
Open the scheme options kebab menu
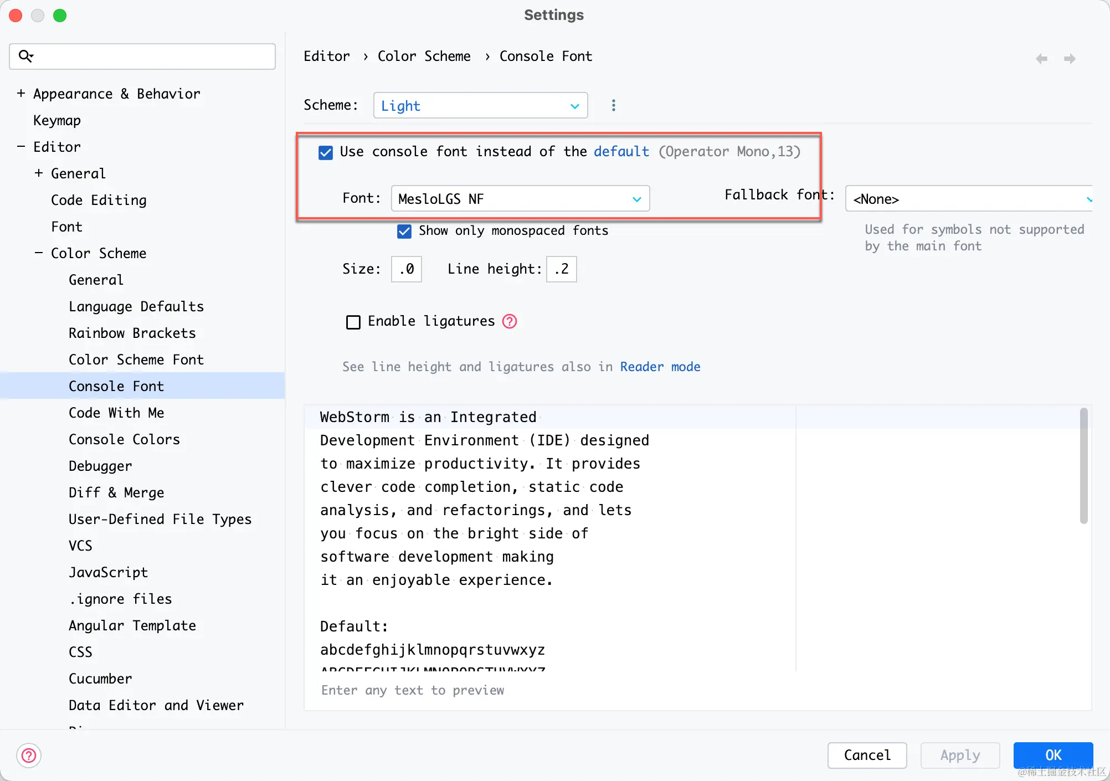613,105
